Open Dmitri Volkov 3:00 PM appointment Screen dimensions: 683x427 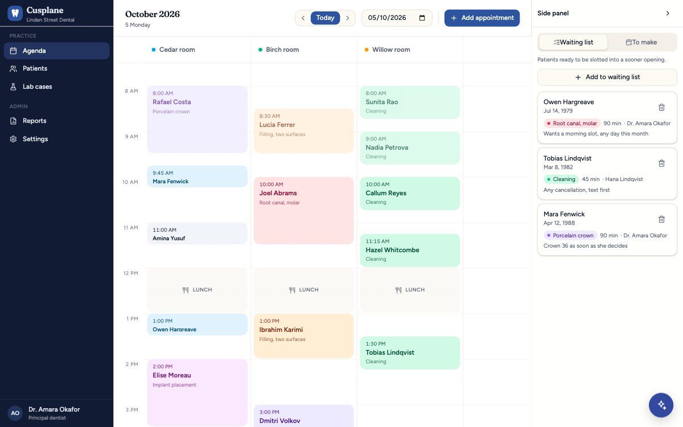(x=303, y=416)
